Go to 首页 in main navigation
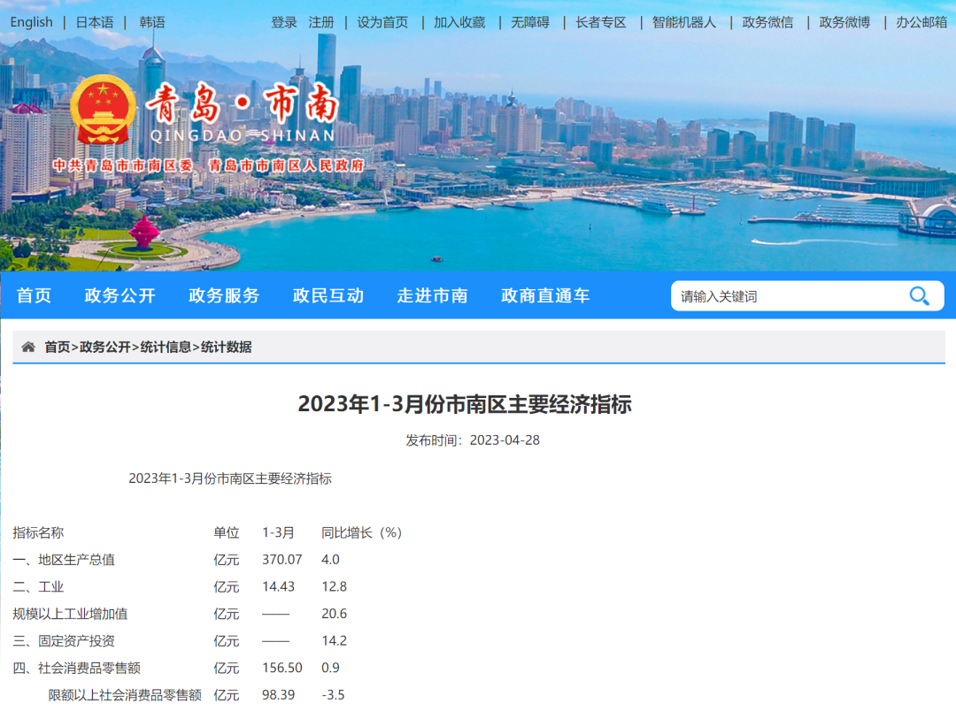Screen dimensions: 956x719 pyautogui.click(x=35, y=295)
